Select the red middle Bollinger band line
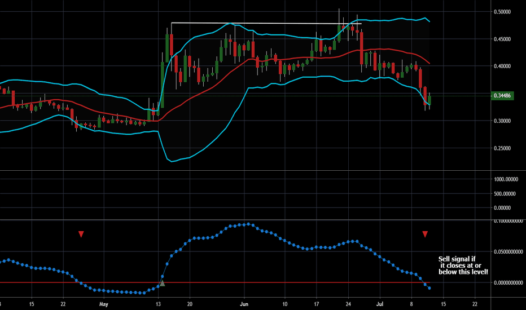This screenshot has height=310, width=526. click(x=214, y=86)
